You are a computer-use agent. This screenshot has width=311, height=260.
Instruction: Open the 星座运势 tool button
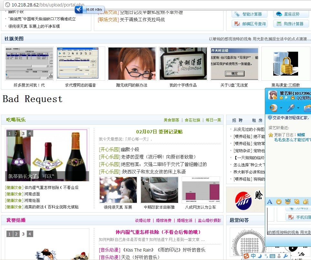291,14
